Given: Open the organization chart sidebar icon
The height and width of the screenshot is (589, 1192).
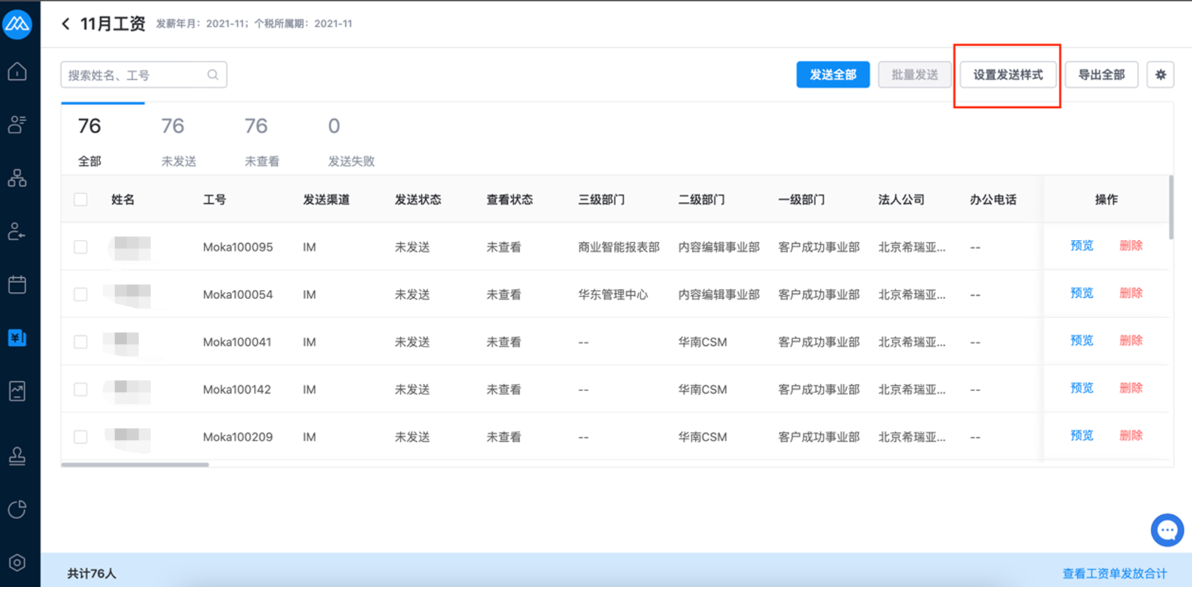Looking at the screenshot, I should point(17,178).
